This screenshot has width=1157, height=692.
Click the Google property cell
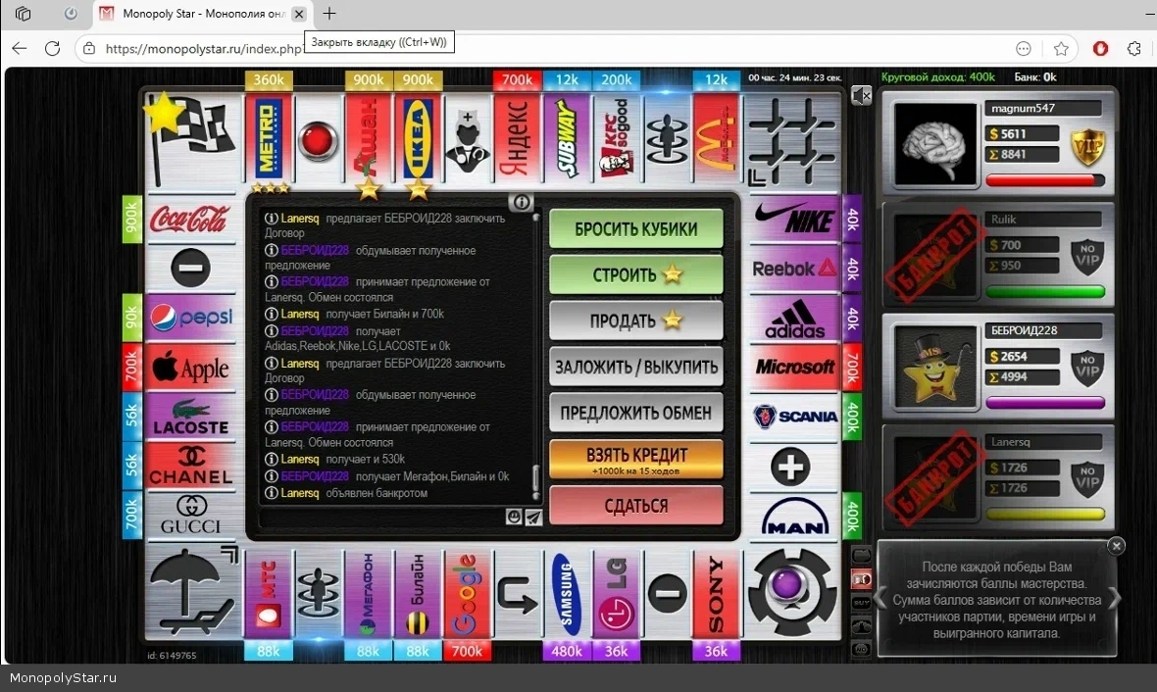467,594
